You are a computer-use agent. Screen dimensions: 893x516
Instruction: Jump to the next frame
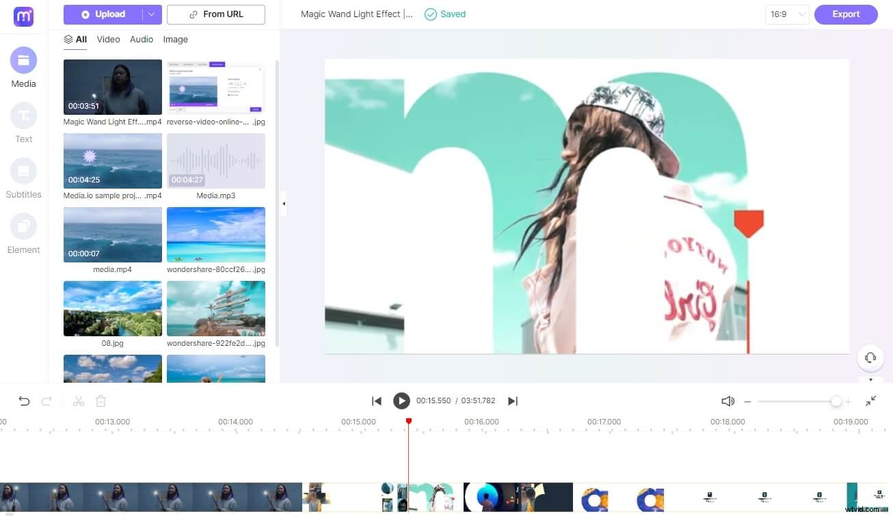pos(512,401)
